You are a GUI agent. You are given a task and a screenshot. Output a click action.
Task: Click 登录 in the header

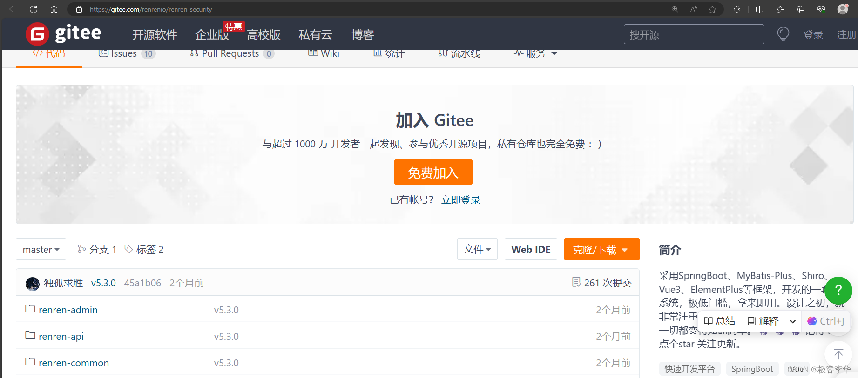(x=813, y=35)
